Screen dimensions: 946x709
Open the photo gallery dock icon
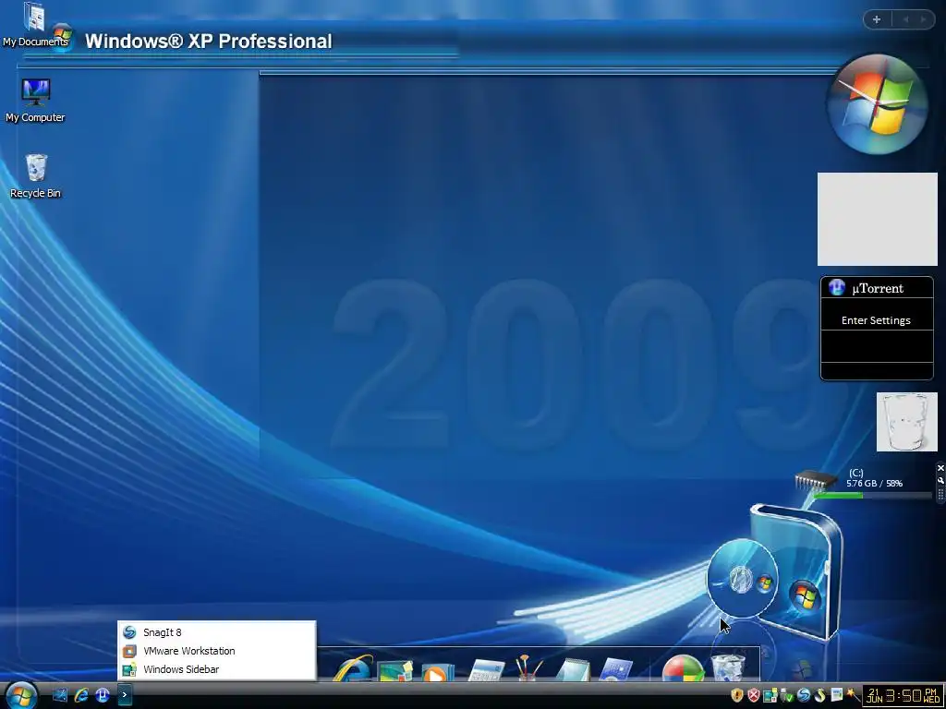tap(395, 670)
